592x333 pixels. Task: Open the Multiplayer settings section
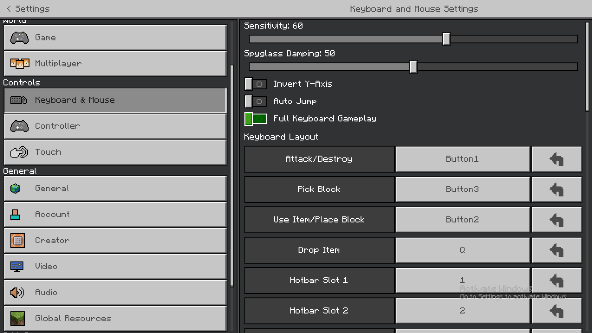[x=115, y=64]
